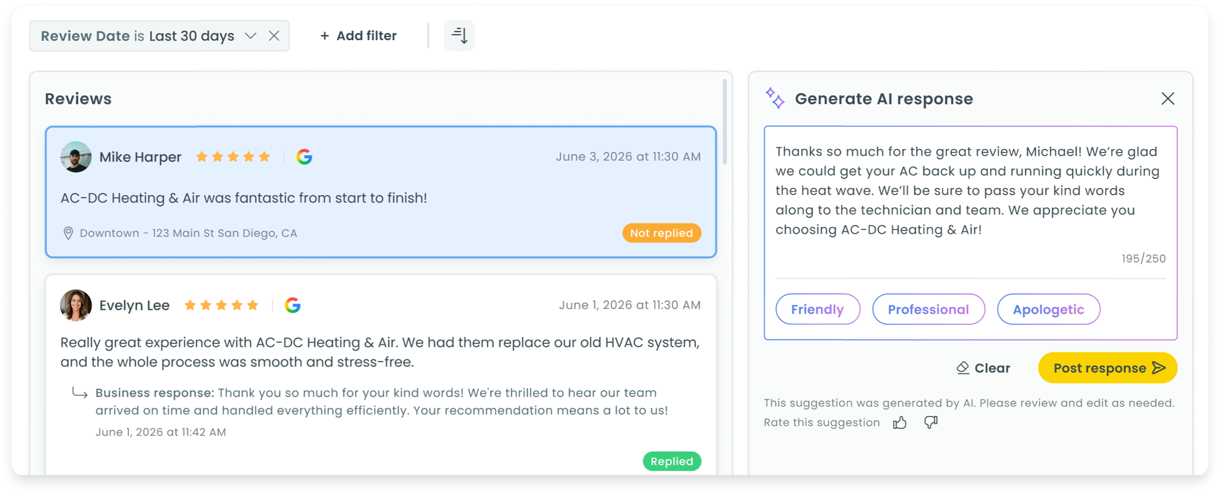This screenshot has height=494, width=1220.
Task: Click the date June 1, 2026 at 11:30 AM
Action: tap(629, 305)
